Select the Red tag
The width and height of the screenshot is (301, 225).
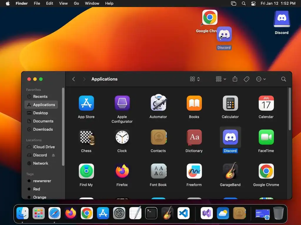(x=41, y=189)
